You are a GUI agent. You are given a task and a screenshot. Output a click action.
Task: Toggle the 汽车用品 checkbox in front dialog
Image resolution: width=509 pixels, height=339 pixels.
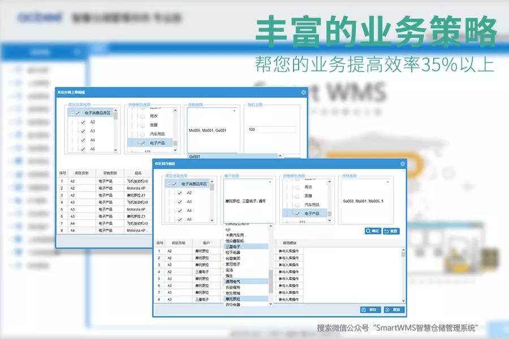[x=297, y=204]
